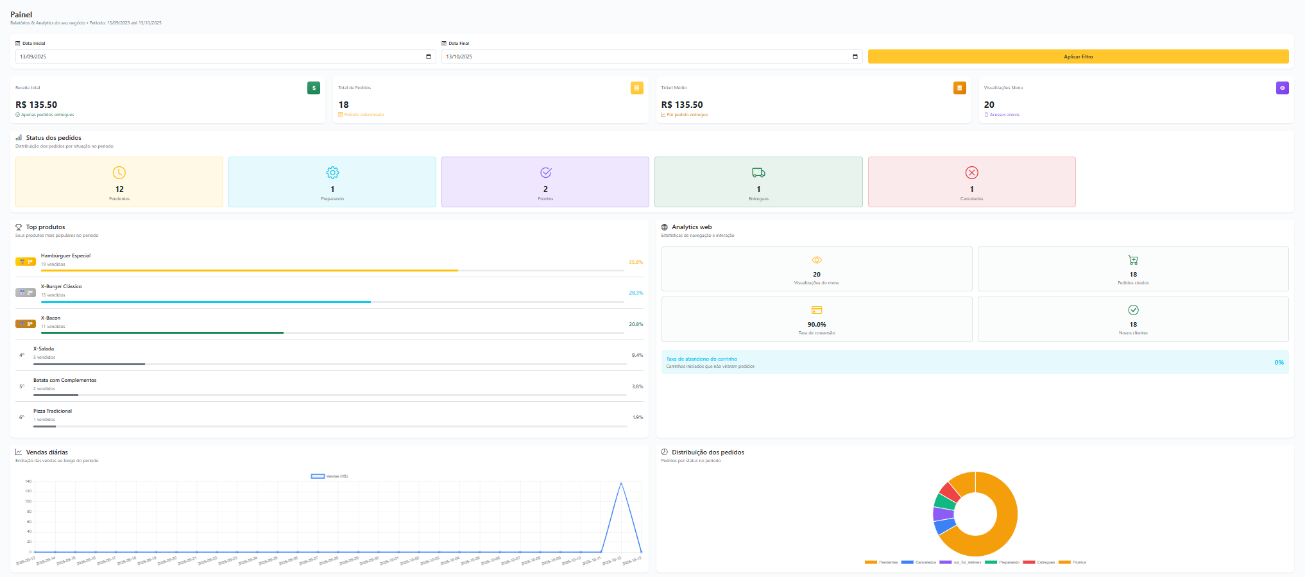Click the cart icon above Pedidos criados
1305x577 pixels.
(x=1133, y=260)
